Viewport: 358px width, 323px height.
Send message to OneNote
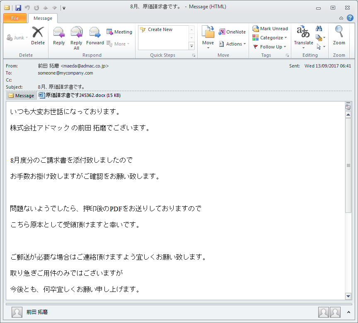tap(232, 32)
